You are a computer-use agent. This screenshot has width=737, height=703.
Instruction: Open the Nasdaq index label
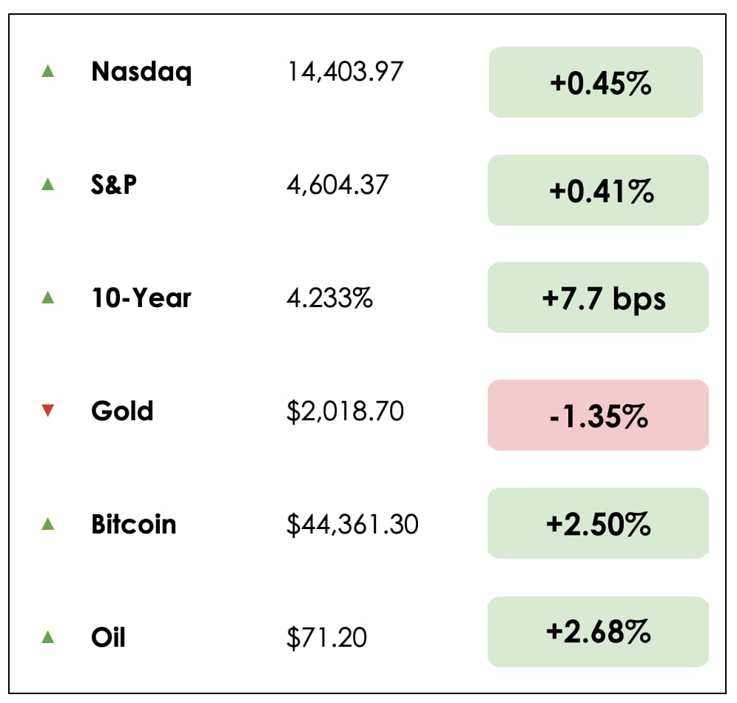141,72
